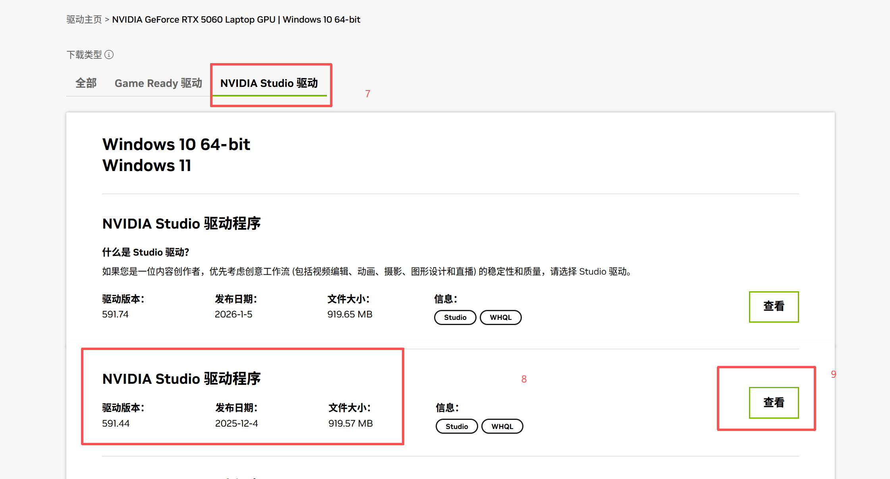Click the 591.74 version number
The height and width of the screenshot is (479, 890).
pos(115,314)
